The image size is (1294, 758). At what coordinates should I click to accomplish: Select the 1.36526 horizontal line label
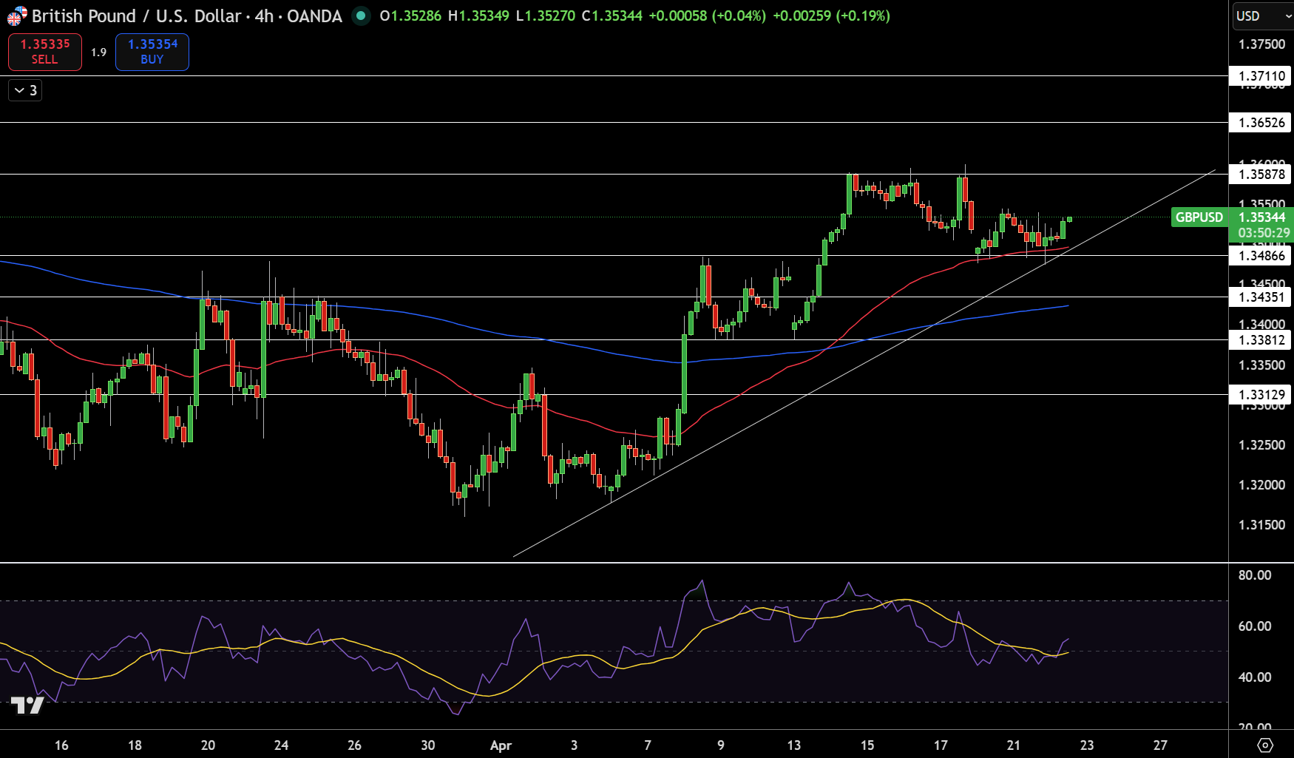coord(1261,122)
